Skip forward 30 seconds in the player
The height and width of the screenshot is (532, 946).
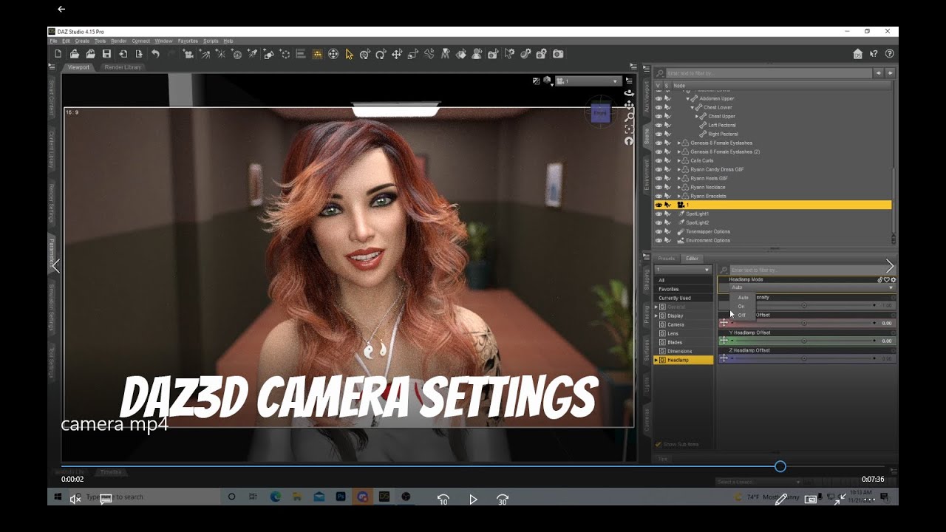[503, 499]
